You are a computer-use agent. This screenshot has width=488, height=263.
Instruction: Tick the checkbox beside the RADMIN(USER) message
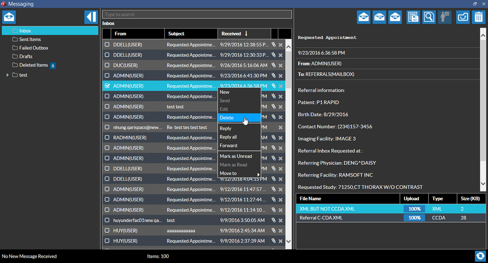(x=107, y=138)
